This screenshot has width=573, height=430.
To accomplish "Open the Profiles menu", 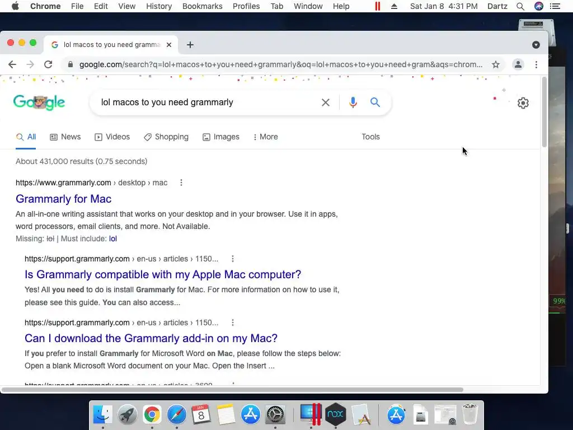I will (246, 6).
